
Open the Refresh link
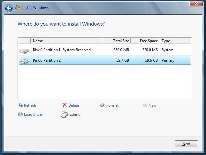30,105
